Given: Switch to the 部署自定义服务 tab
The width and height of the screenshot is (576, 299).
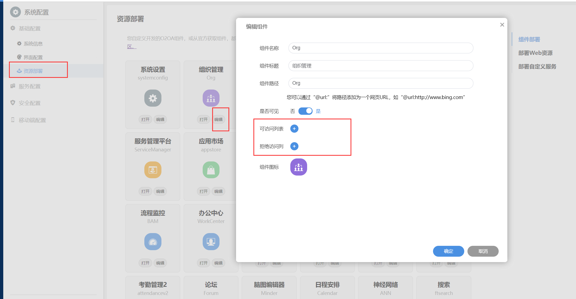Looking at the screenshot, I should click(537, 66).
